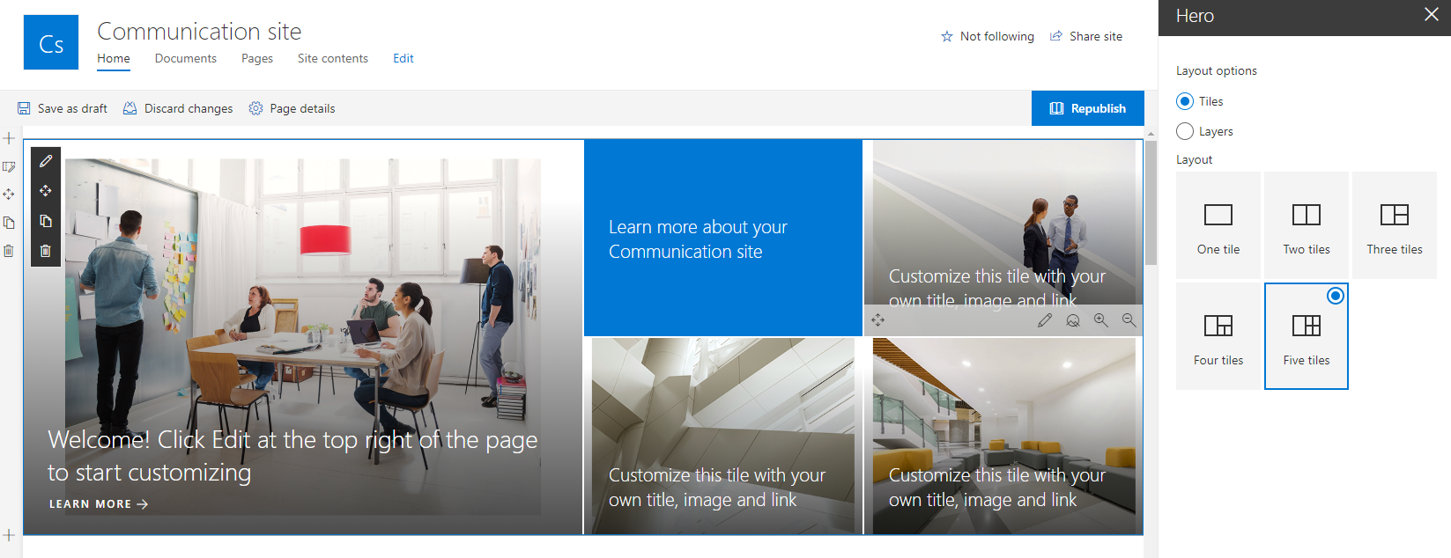Delete the section from the section toolbar
Image resolution: width=1451 pixels, height=558 pixels.
coord(9,251)
